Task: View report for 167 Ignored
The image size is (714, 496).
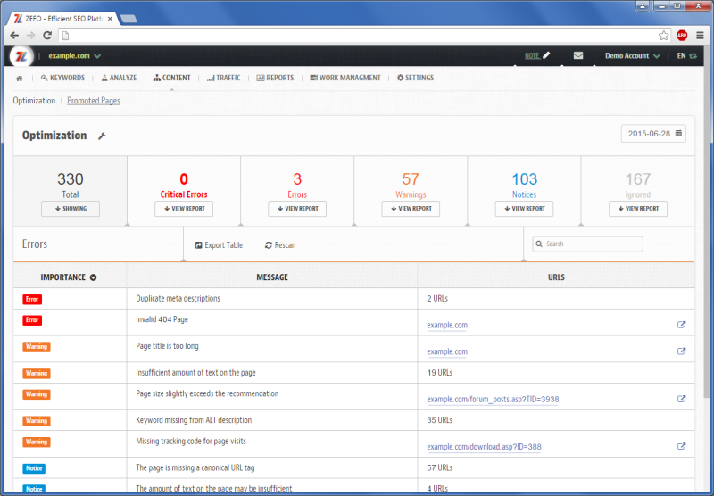Action: [x=638, y=209]
